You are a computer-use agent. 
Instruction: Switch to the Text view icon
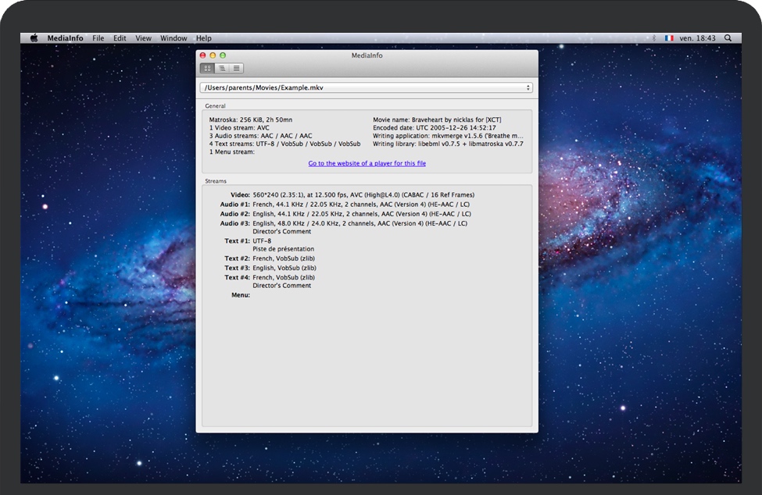point(236,69)
